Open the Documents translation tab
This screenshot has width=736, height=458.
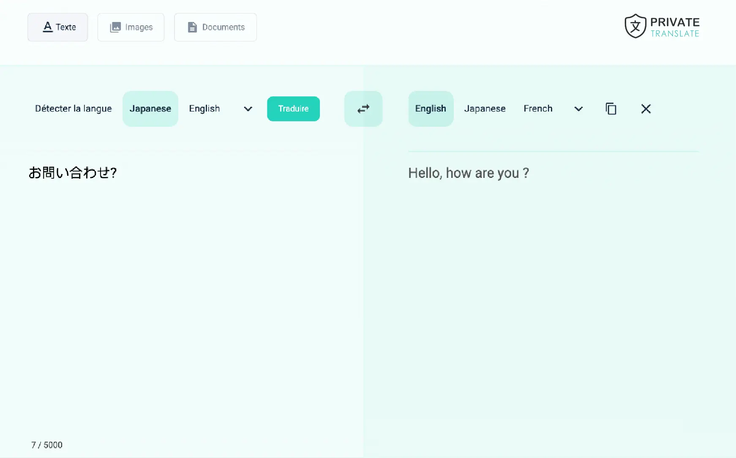(215, 27)
